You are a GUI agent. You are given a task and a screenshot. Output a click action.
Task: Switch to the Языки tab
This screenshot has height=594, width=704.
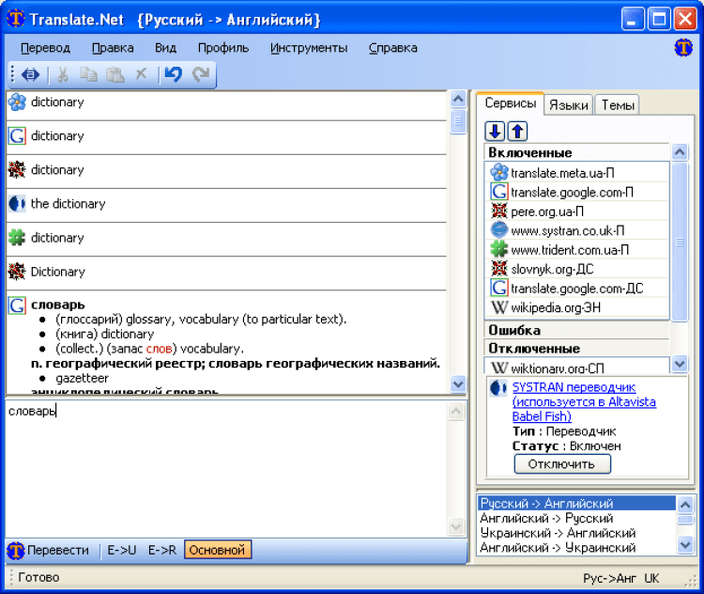[x=569, y=105]
